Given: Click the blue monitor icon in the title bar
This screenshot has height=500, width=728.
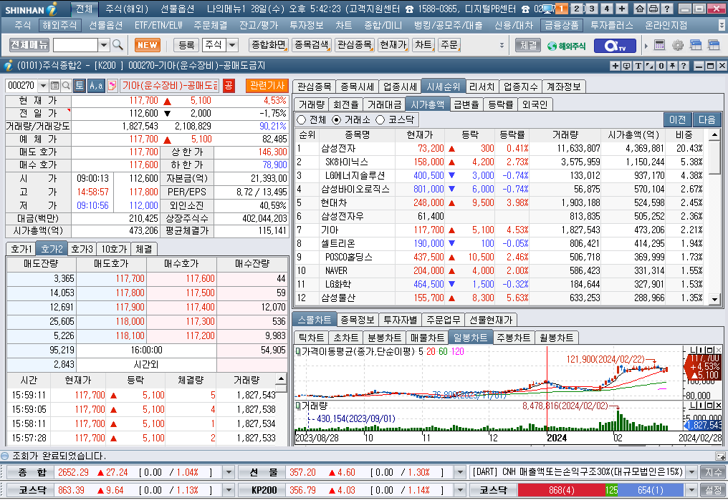Looking at the screenshot, I should click(x=548, y=9).
